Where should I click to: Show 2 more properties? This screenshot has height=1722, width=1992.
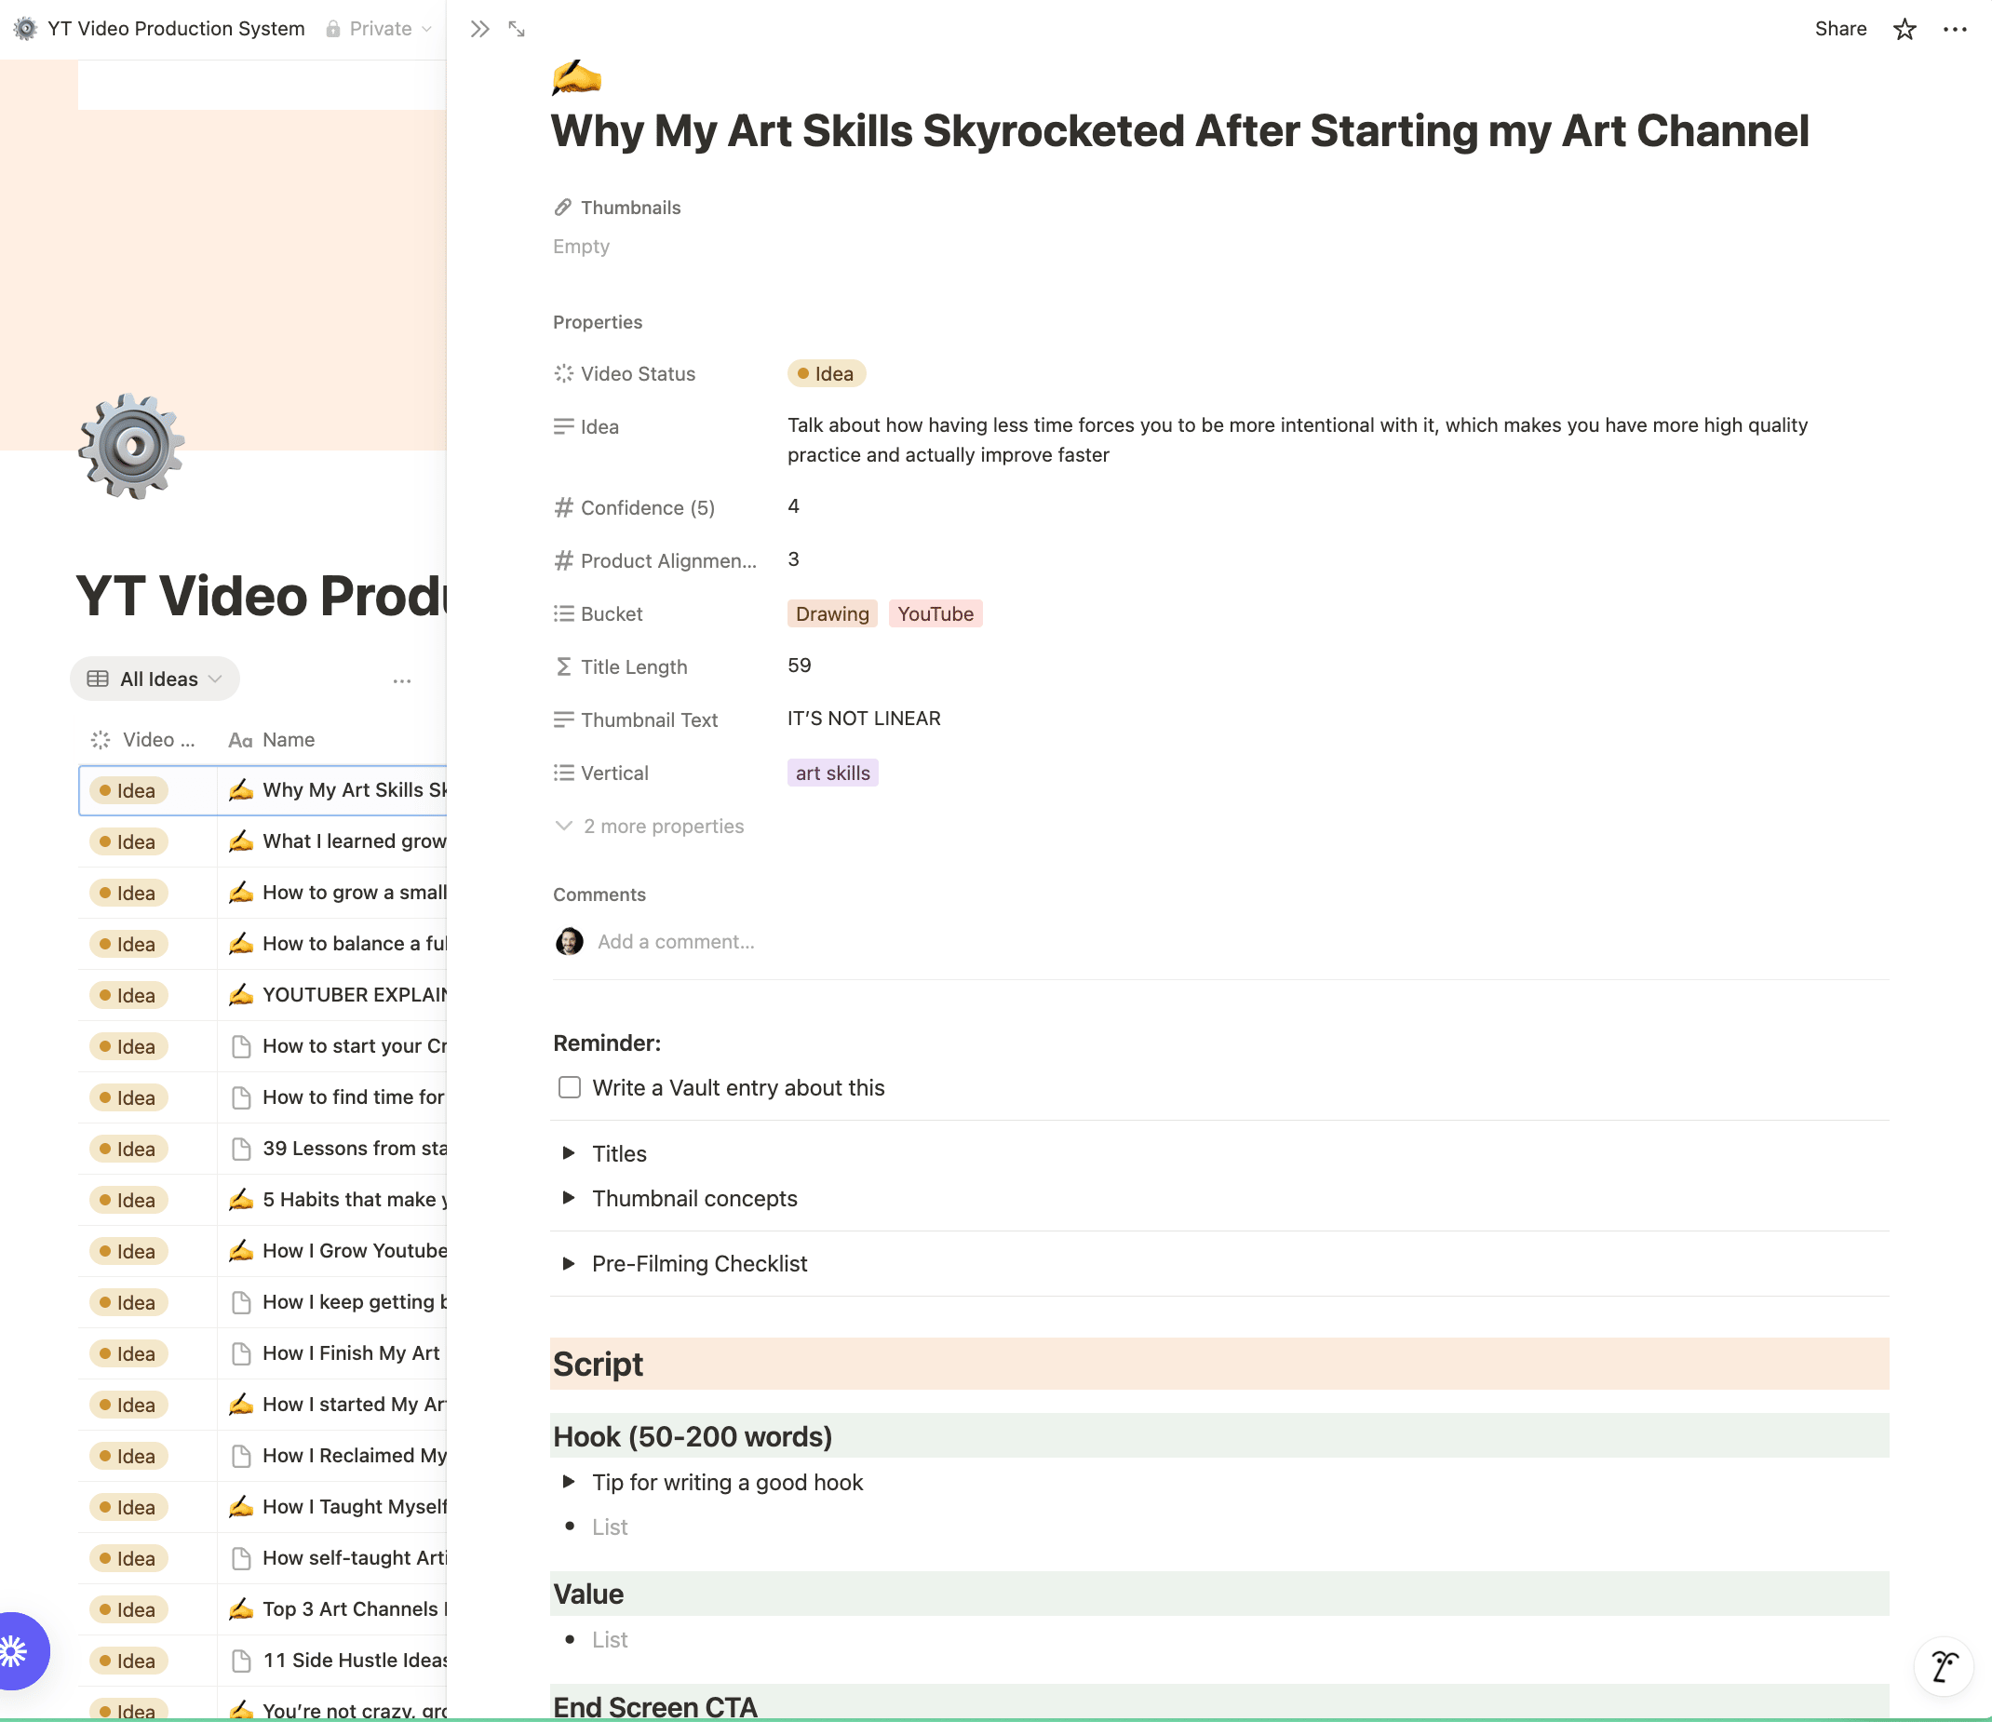[663, 826]
